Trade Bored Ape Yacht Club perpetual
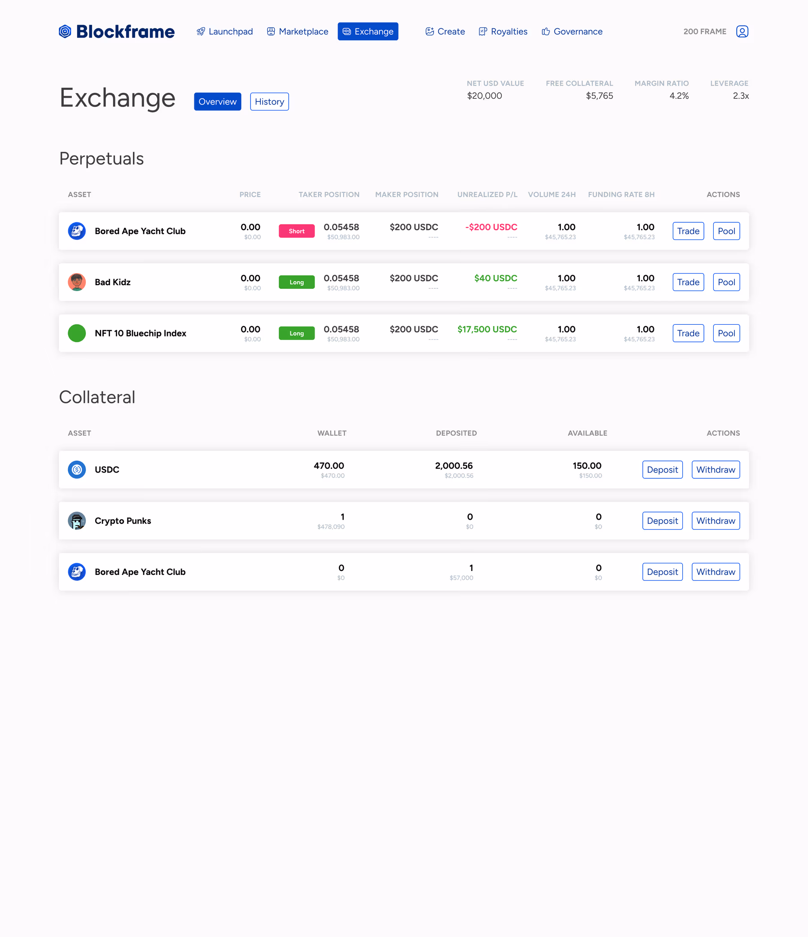The height and width of the screenshot is (937, 808). pyautogui.click(x=688, y=230)
